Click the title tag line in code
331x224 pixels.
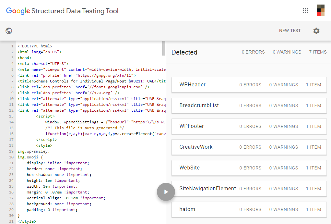(x=91, y=81)
